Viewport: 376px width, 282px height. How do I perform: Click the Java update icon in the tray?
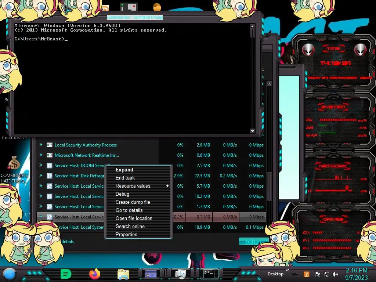tap(307, 274)
